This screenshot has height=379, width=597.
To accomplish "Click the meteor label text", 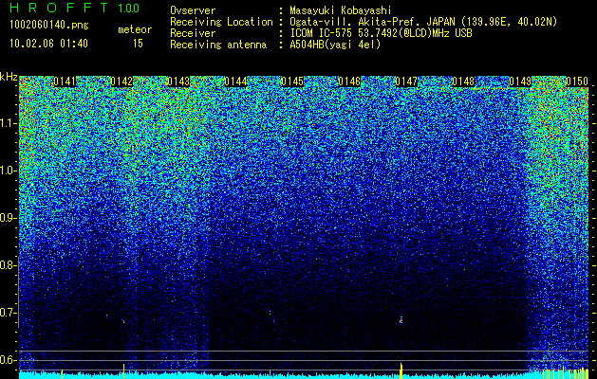I will (135, 29).
